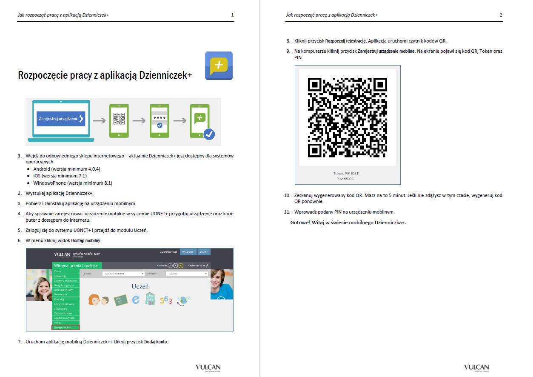Click the PIN: 55093 text
Image resolution: width=533 pixels, height=377 pixels.
[x=345, y=179]
